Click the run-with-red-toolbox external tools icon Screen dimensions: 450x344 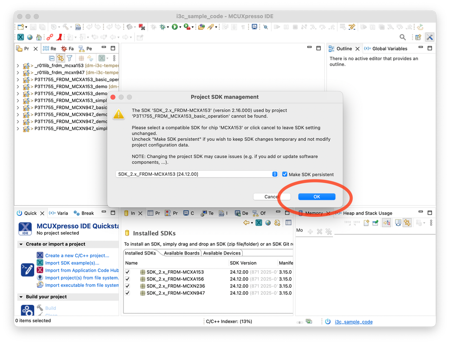(187, 27)
